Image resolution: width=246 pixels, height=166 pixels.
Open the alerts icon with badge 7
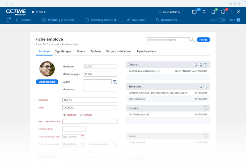223,12
